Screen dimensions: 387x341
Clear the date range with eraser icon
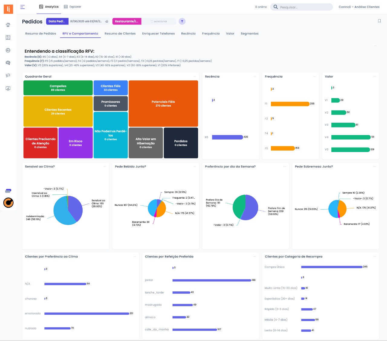(x=107, y=22)
